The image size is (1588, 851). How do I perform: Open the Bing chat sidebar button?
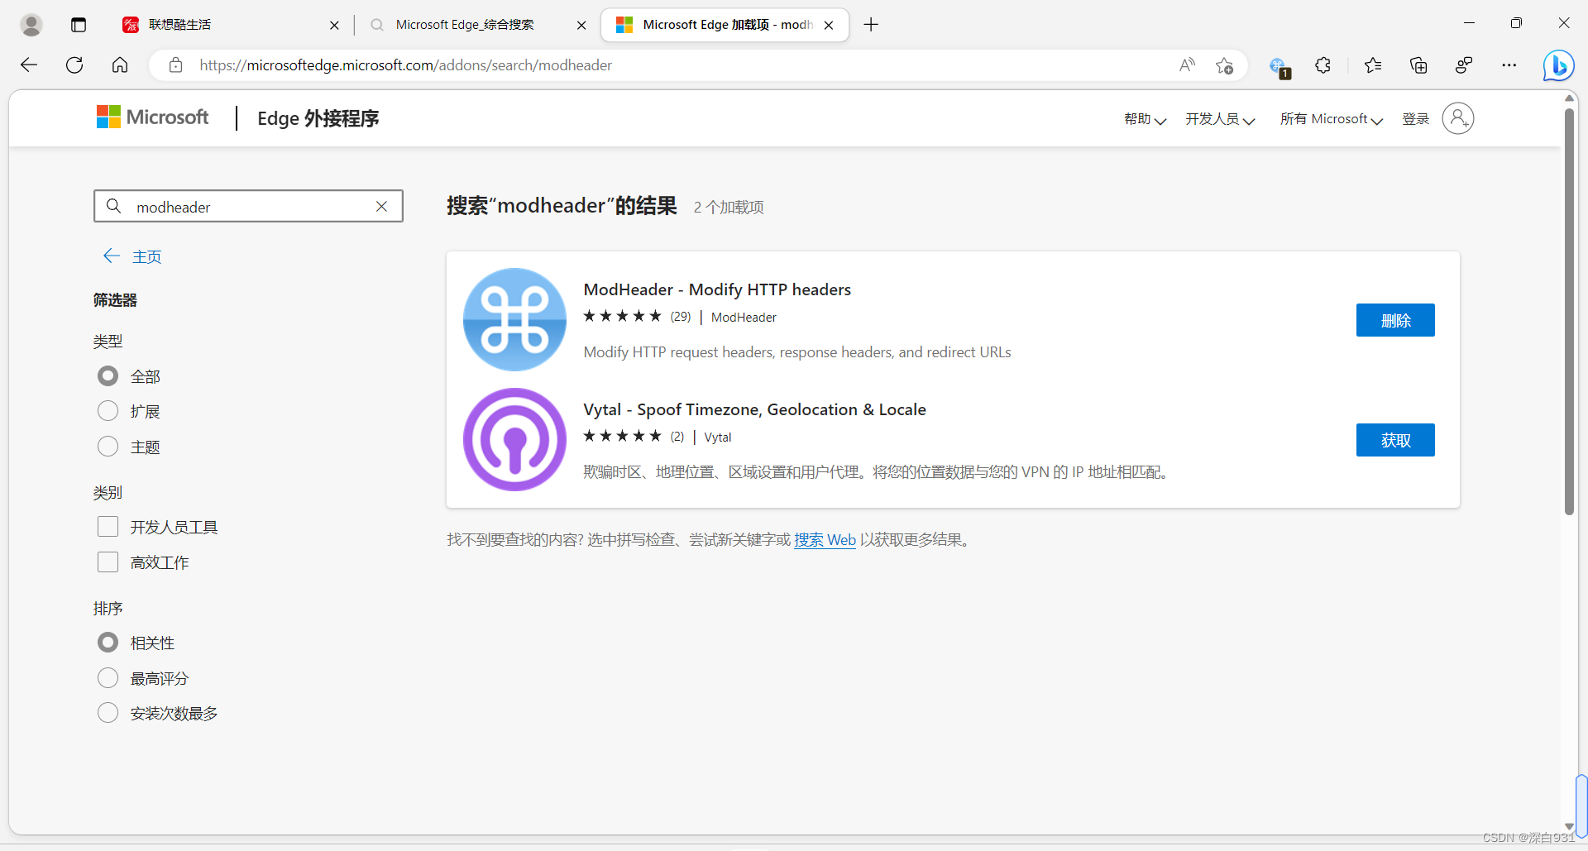1558,65
